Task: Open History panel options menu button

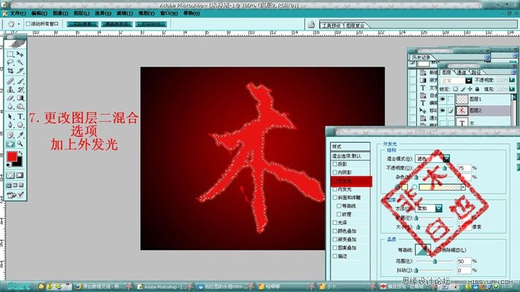Action: coord(487,57)
